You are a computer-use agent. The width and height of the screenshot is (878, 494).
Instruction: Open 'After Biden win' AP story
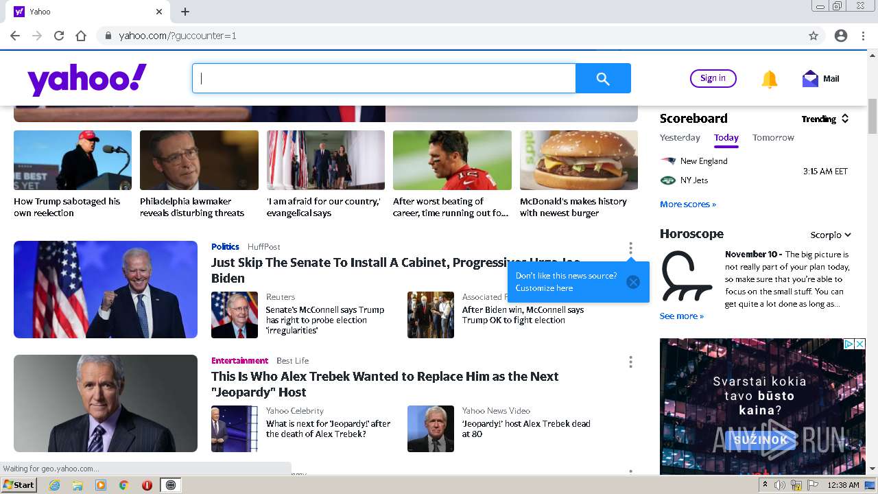pyautogui.click(x=523, y=315)
